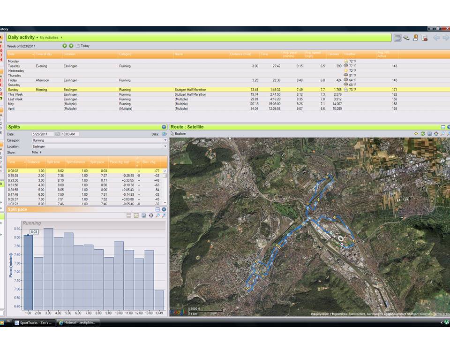
Task: Open the Data options icon in Splits
Action: point(164,134)
